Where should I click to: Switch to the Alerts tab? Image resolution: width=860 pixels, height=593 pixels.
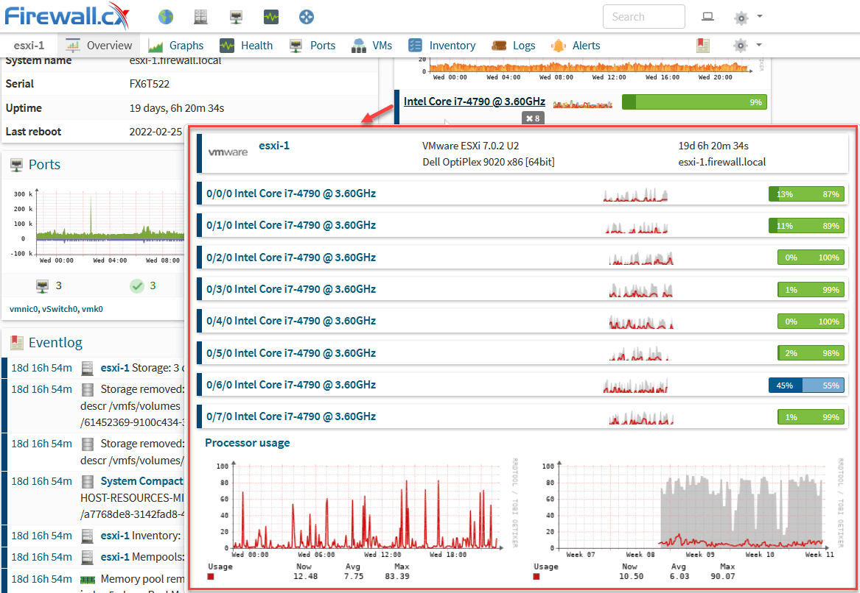pos(576,46)
